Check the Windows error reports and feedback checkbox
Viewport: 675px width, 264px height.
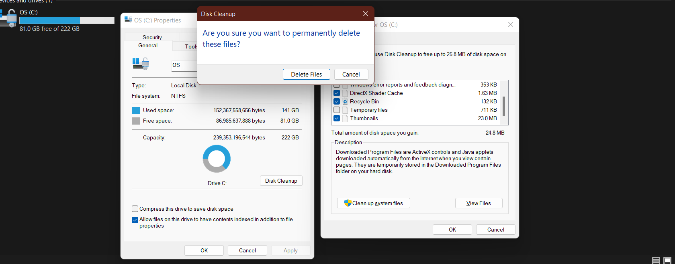[337, 85]
